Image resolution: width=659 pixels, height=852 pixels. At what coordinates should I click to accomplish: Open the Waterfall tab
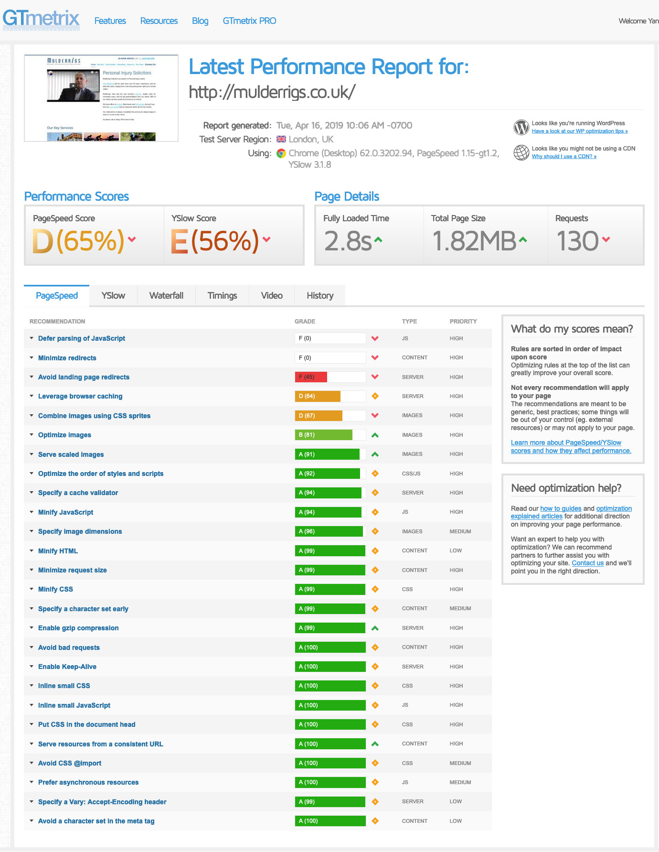click(166, 295)
